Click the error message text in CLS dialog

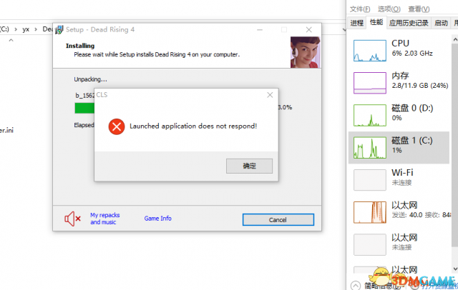point(193,126)
